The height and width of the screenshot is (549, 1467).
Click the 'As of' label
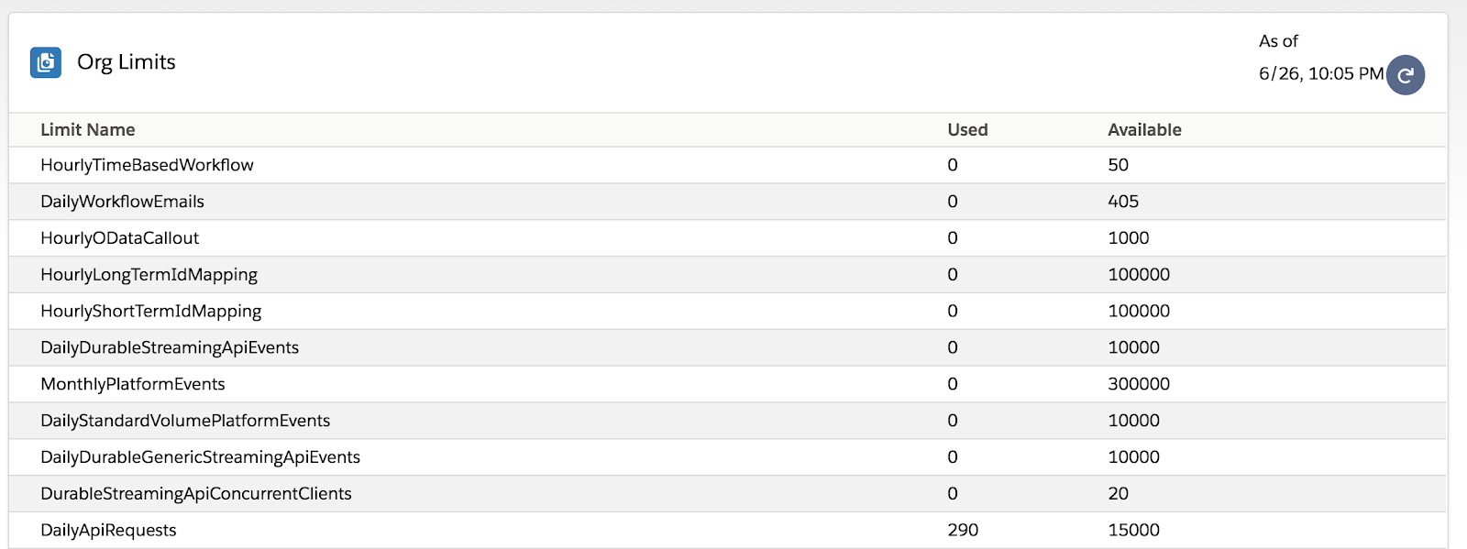pos(1278,41)
